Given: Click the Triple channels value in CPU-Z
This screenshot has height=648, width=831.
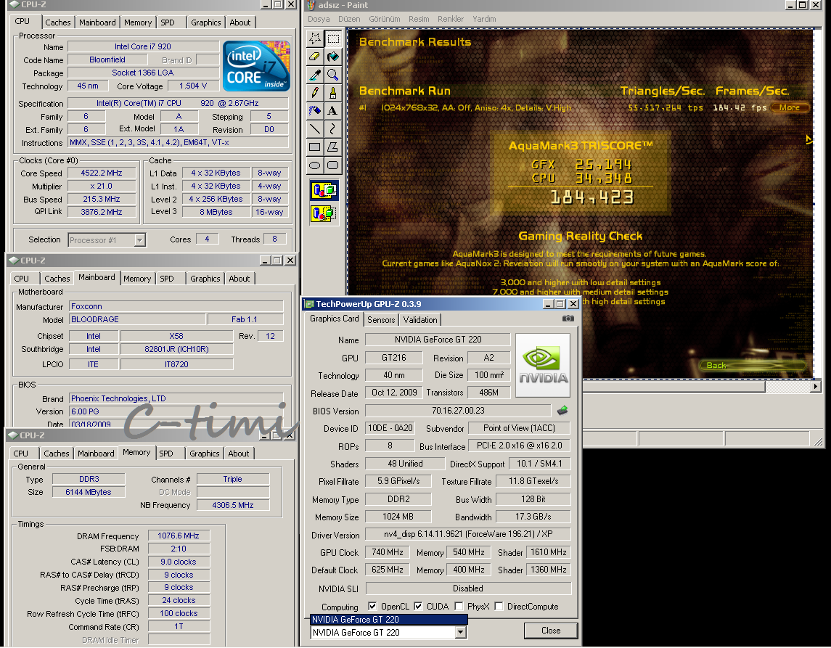Looking at the screenshot, I should [233, 478].
